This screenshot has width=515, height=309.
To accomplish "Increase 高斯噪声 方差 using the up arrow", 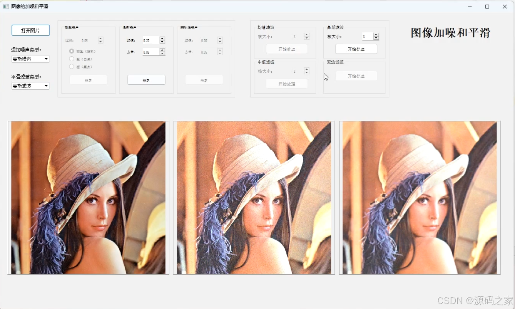I will 162,50.
